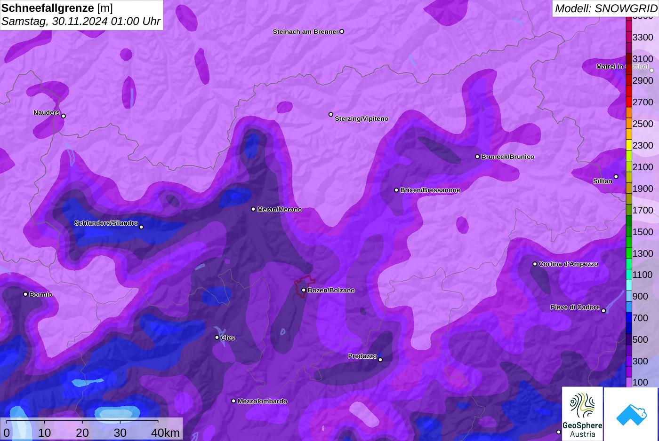
Task: Click legend value 3300
Action: (643, 37)
